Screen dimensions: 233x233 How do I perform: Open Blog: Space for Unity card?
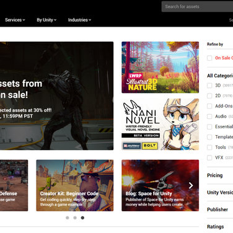160,185
